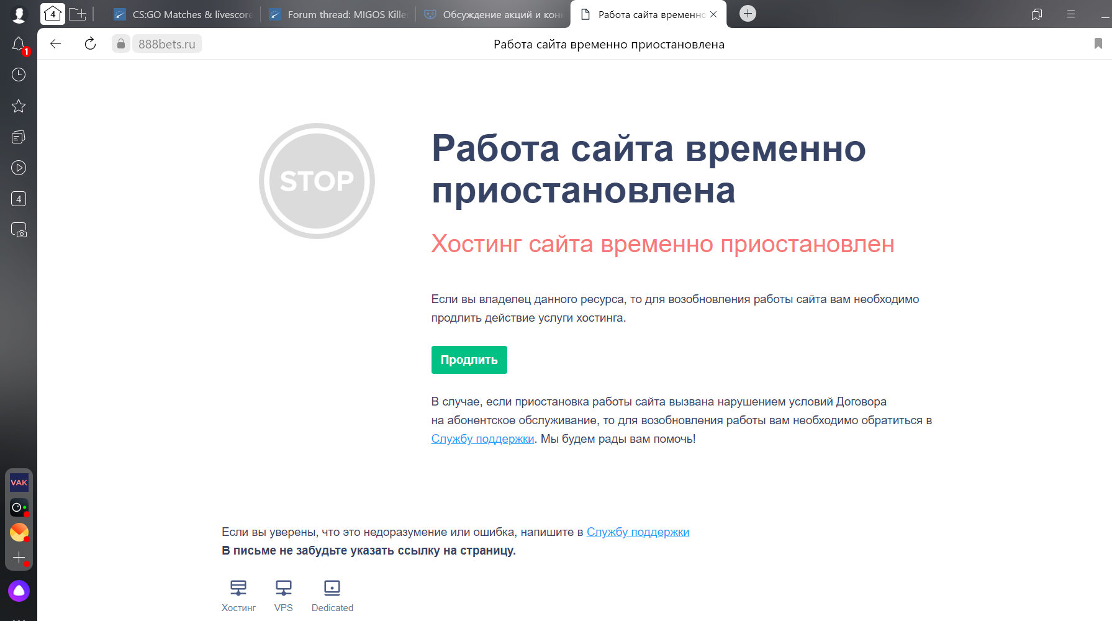1112x621 pixels.
Task: Click the green Продлить button
Action: 469,360
